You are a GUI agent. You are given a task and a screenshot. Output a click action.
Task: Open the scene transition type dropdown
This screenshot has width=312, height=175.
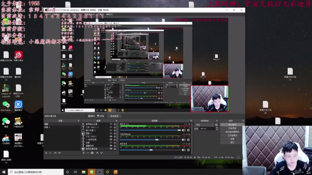pyautogui.click(x=205, y=125)
